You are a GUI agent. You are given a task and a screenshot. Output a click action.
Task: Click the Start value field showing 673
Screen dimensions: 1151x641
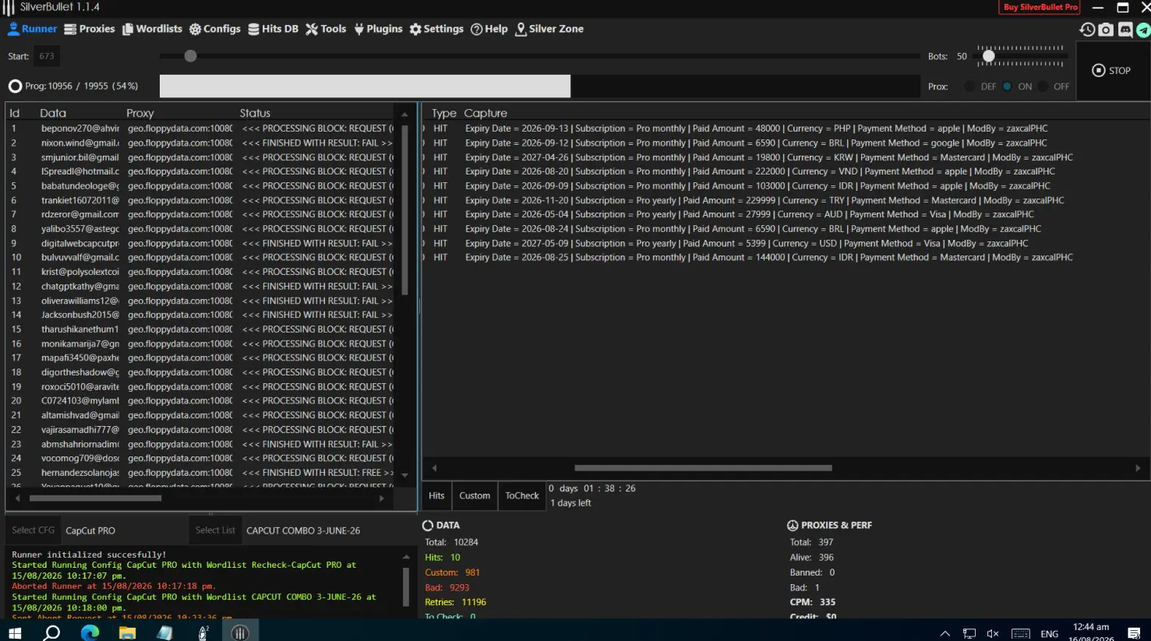pyautogui.click(x=47, y=56)
